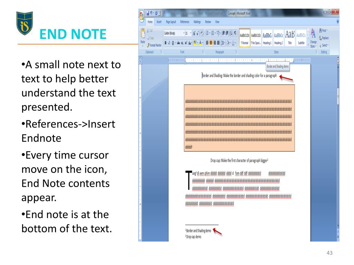The height and width of the screenshot is (265, 354).
Task: Click the Numbering list icon
Action: click(213, 33)
